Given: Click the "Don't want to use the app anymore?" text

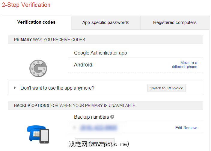Looking at the screenshot, I should coord(57,88).
